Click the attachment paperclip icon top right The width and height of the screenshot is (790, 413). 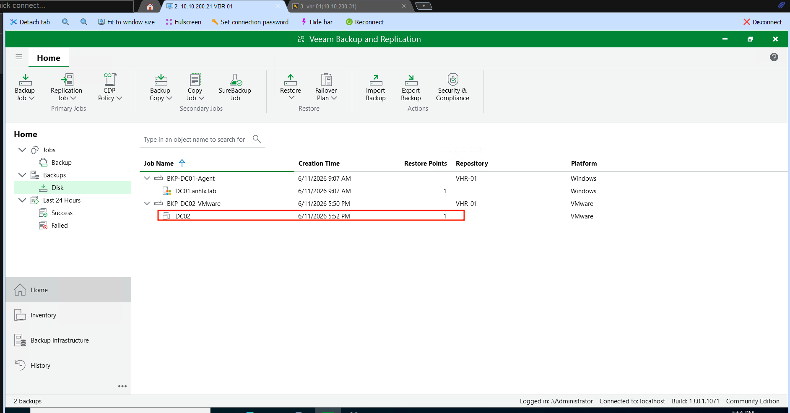782,5
